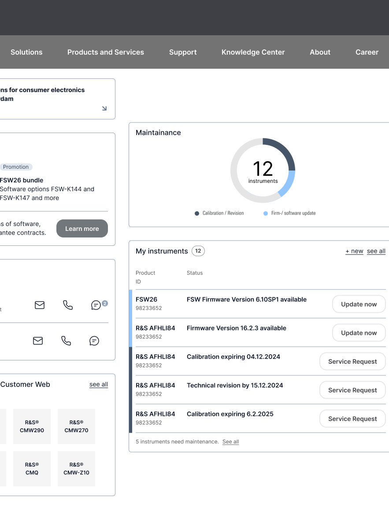The height and width of the screenshot is (519, 389).
Task: Click see all in Customer Web
Action: [x=99, y=384]
